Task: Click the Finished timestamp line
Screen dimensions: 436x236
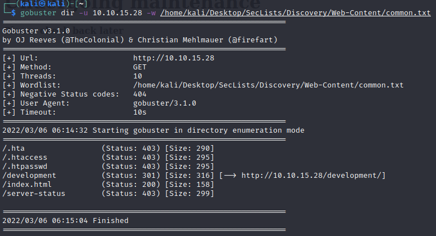Action: tap(65, 220)
